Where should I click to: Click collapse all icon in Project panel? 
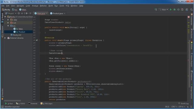pos(22,13)
